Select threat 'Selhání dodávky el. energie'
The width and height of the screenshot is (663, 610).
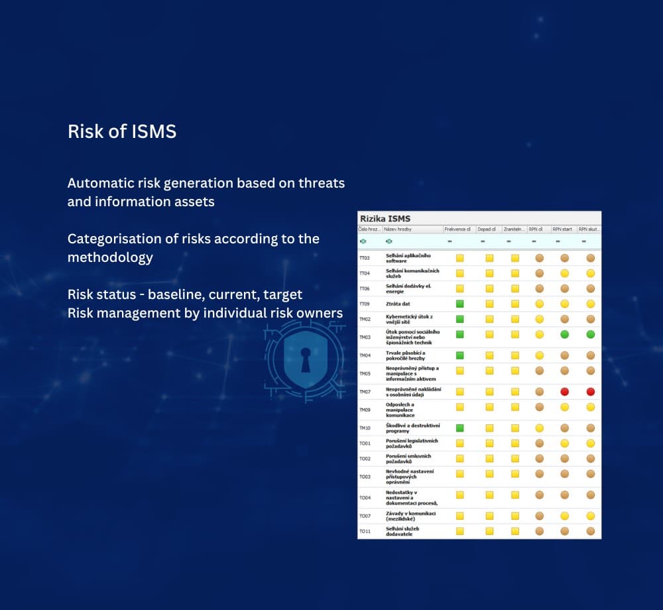click(408, 288)
